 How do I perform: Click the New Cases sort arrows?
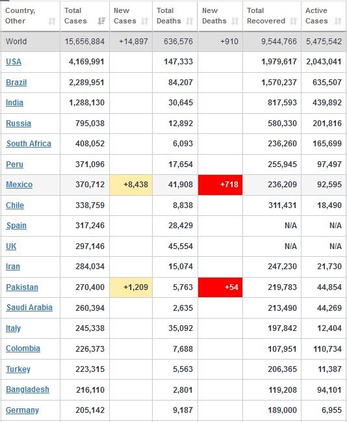(x=145, y=21)
